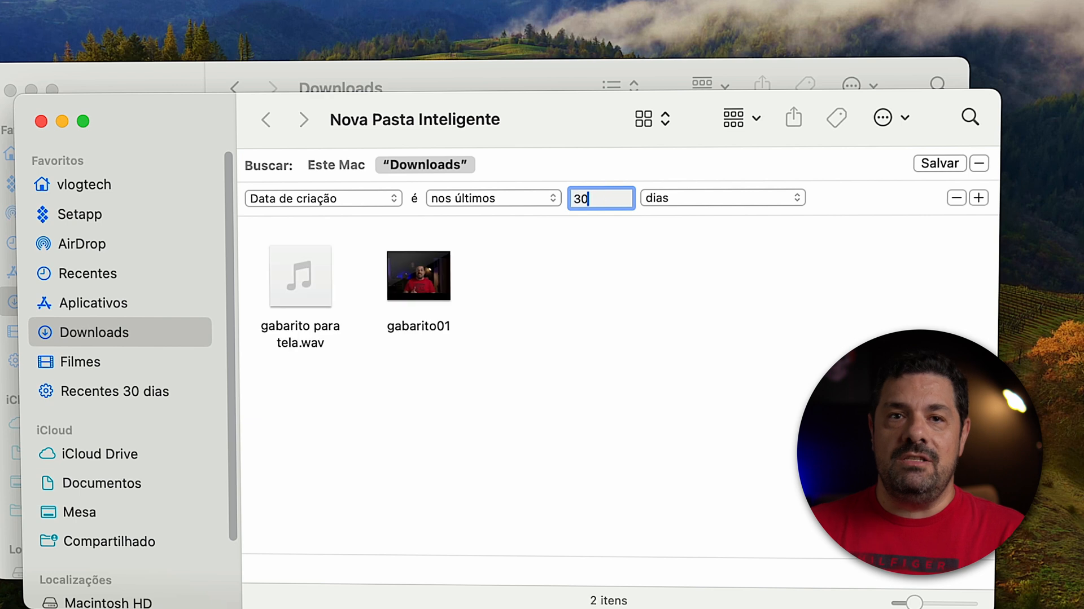
Task: Click the forward navigation arrow
Action: (303, 118)
